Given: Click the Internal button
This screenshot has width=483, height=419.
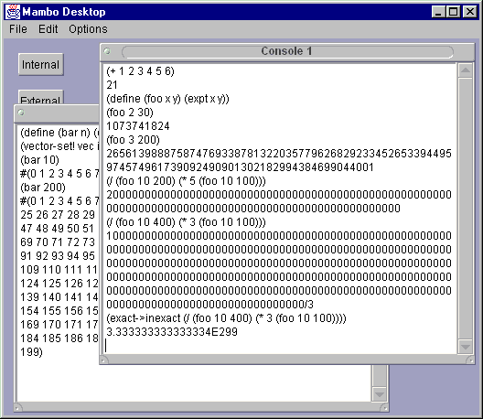Looking at the screenshot, I should (40, 65).
